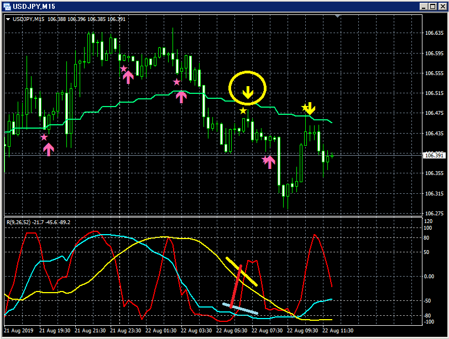
Task: Toggle one-click trading triangle beside USDJPY,M15
Action: tap(8, 19)
